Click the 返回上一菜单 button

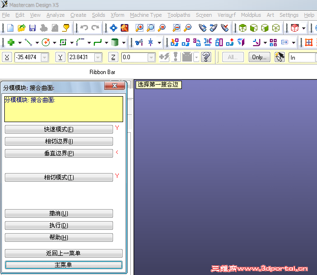click(x=63, y=253)
